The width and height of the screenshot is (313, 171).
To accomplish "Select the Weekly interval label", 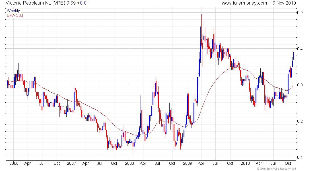I will point(13,11).
